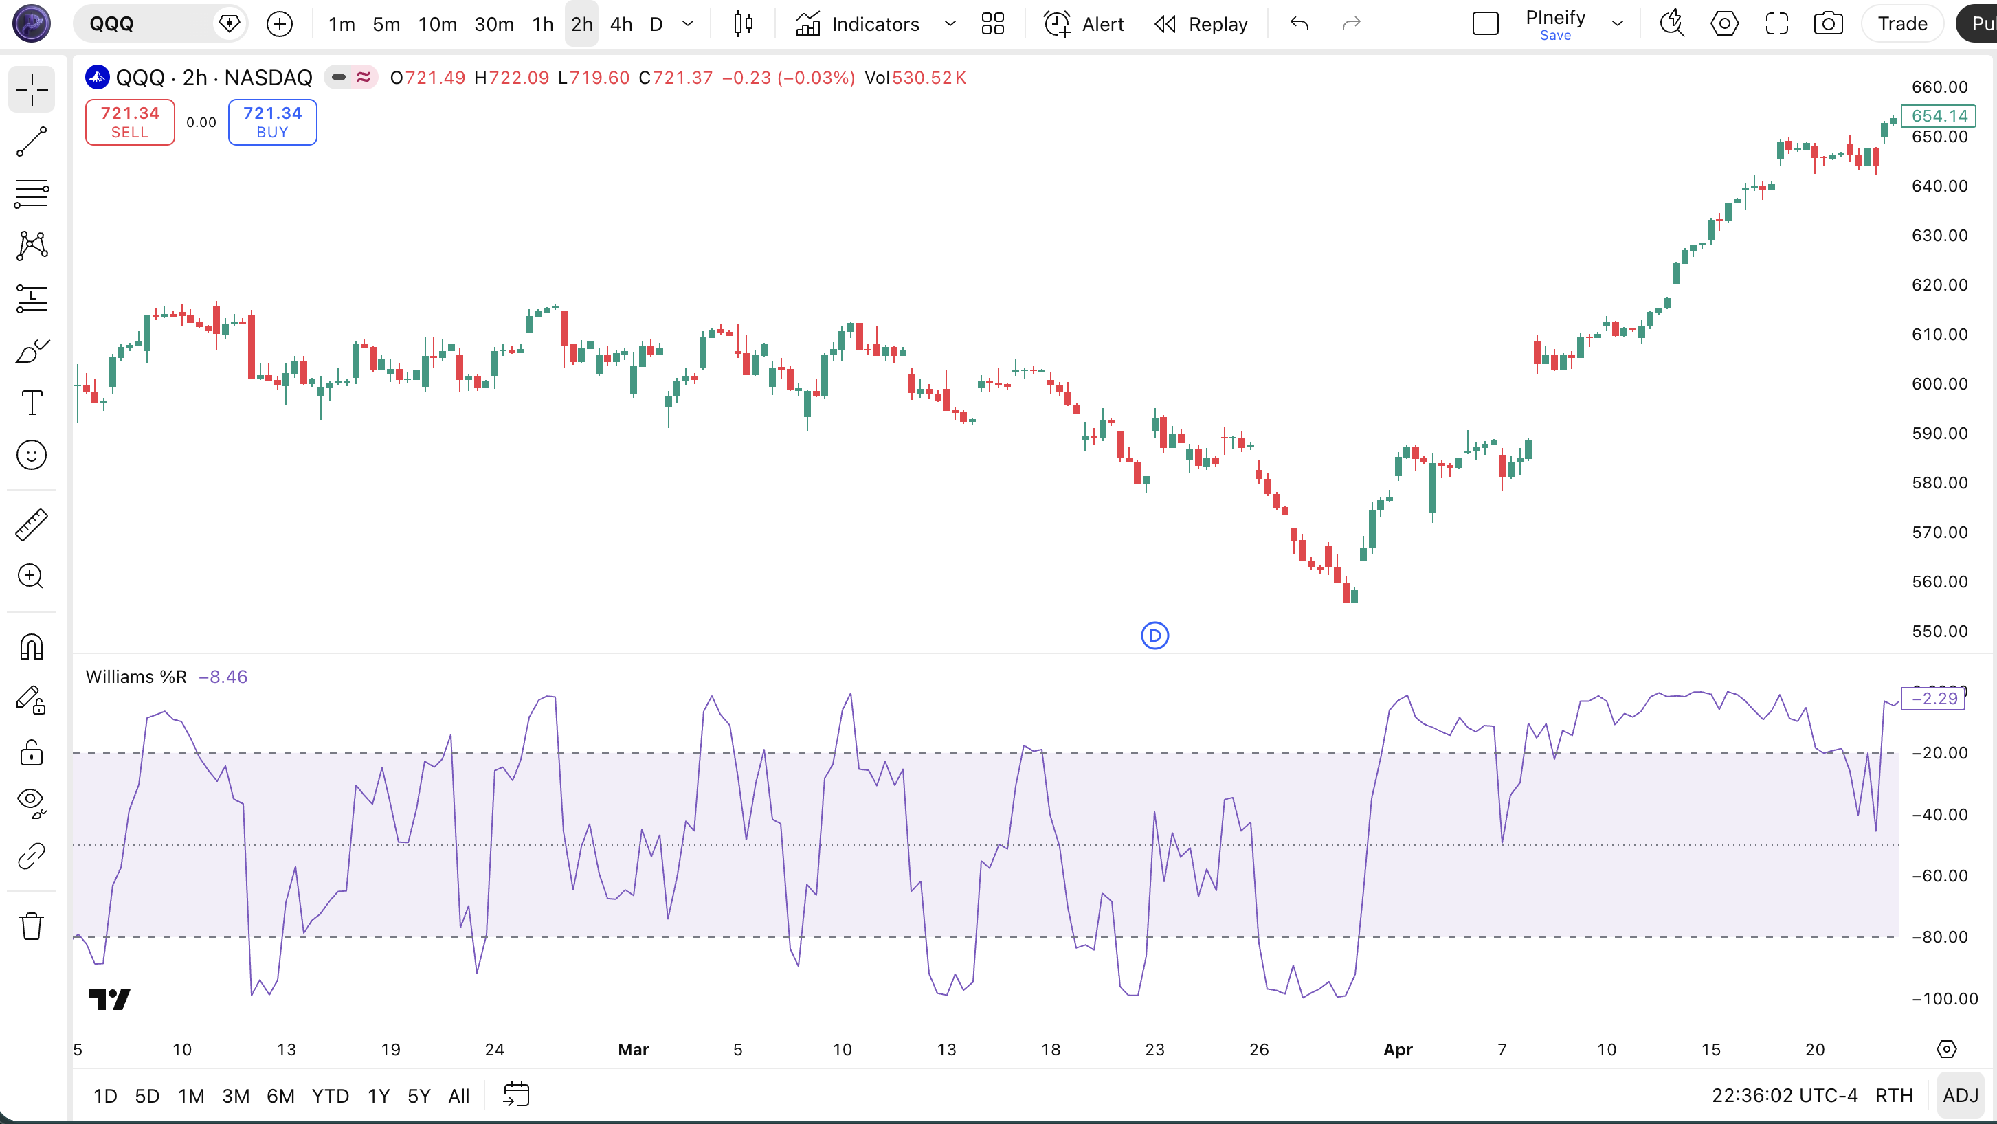Screen dimensions: 1997x1124
Task: Select the brush drawing tool
Action: 32,350
